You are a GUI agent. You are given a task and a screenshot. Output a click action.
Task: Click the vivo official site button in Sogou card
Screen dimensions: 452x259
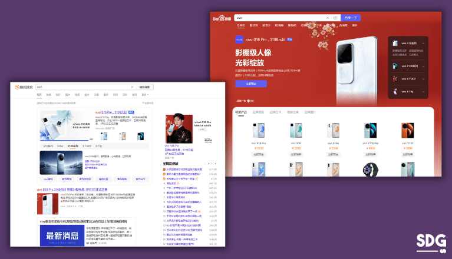coord(48,179)
